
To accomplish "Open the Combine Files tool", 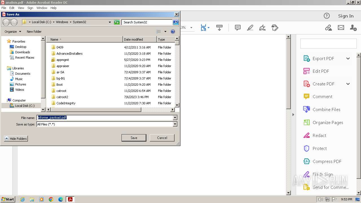I will 322,110.
